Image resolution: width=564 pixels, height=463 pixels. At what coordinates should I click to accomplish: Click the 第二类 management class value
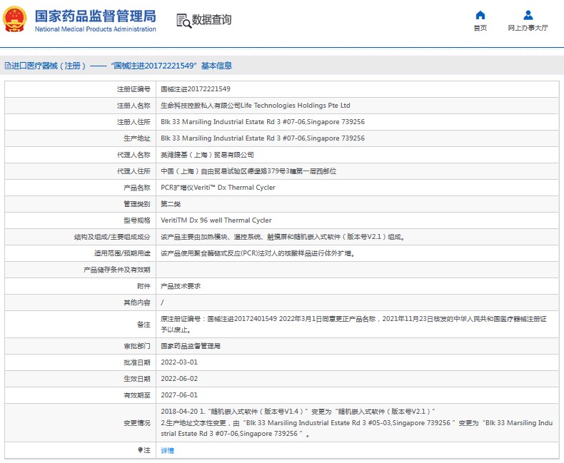[171, 204]
